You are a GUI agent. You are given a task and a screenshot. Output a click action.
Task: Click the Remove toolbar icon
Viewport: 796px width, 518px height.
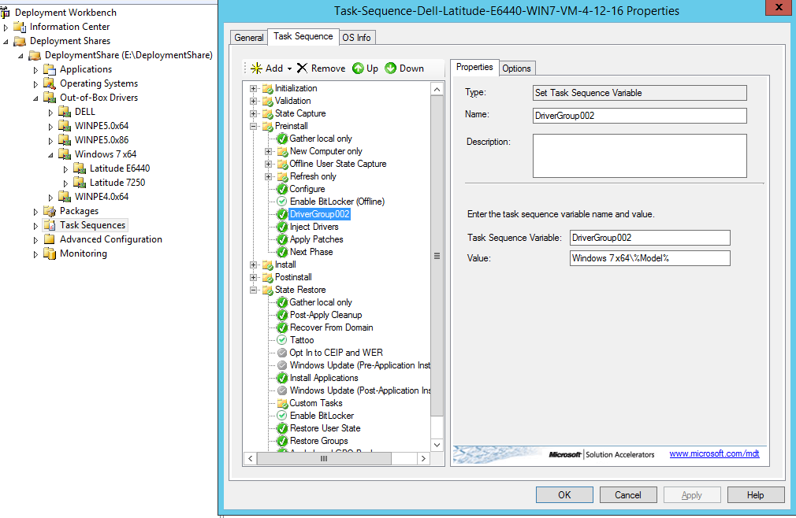click(303, 68)
